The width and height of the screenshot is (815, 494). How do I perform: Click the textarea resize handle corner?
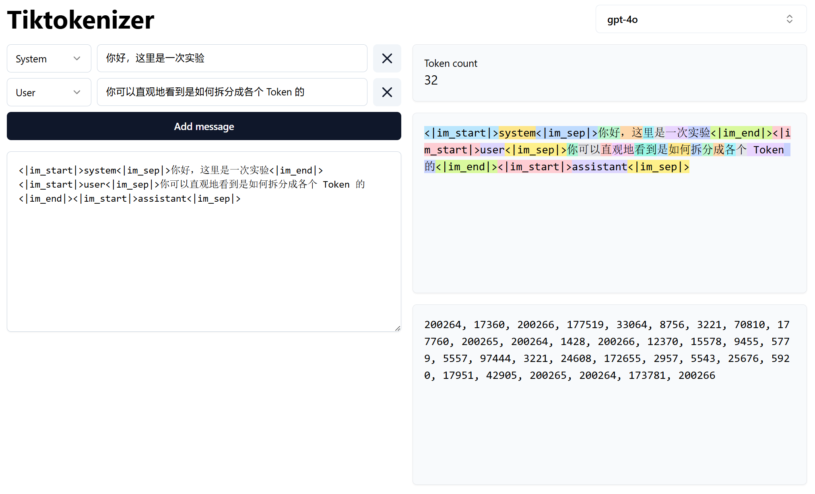point(398,329)
